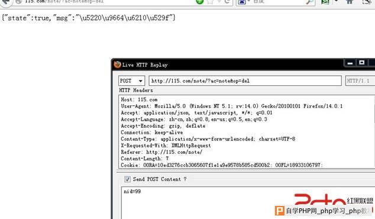
Task: Click the green plus icon in address bar
Action: point(199,1)
